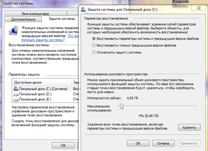Screen dimensions: 208x151
Task: Click the maximum usage slider thumb
Action: [x=121, y=106]
